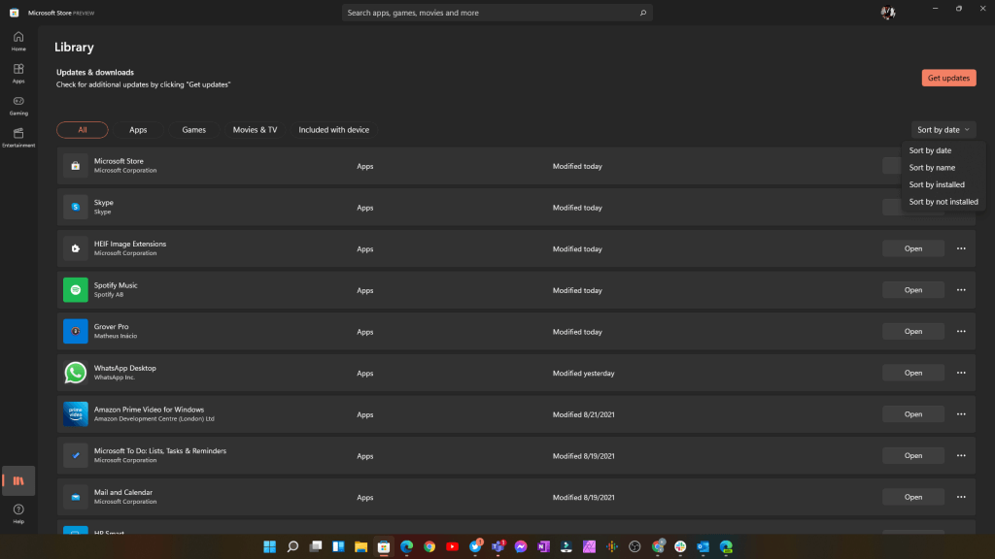
Task: Open Help from the sidebar
Action: (17, 512)
